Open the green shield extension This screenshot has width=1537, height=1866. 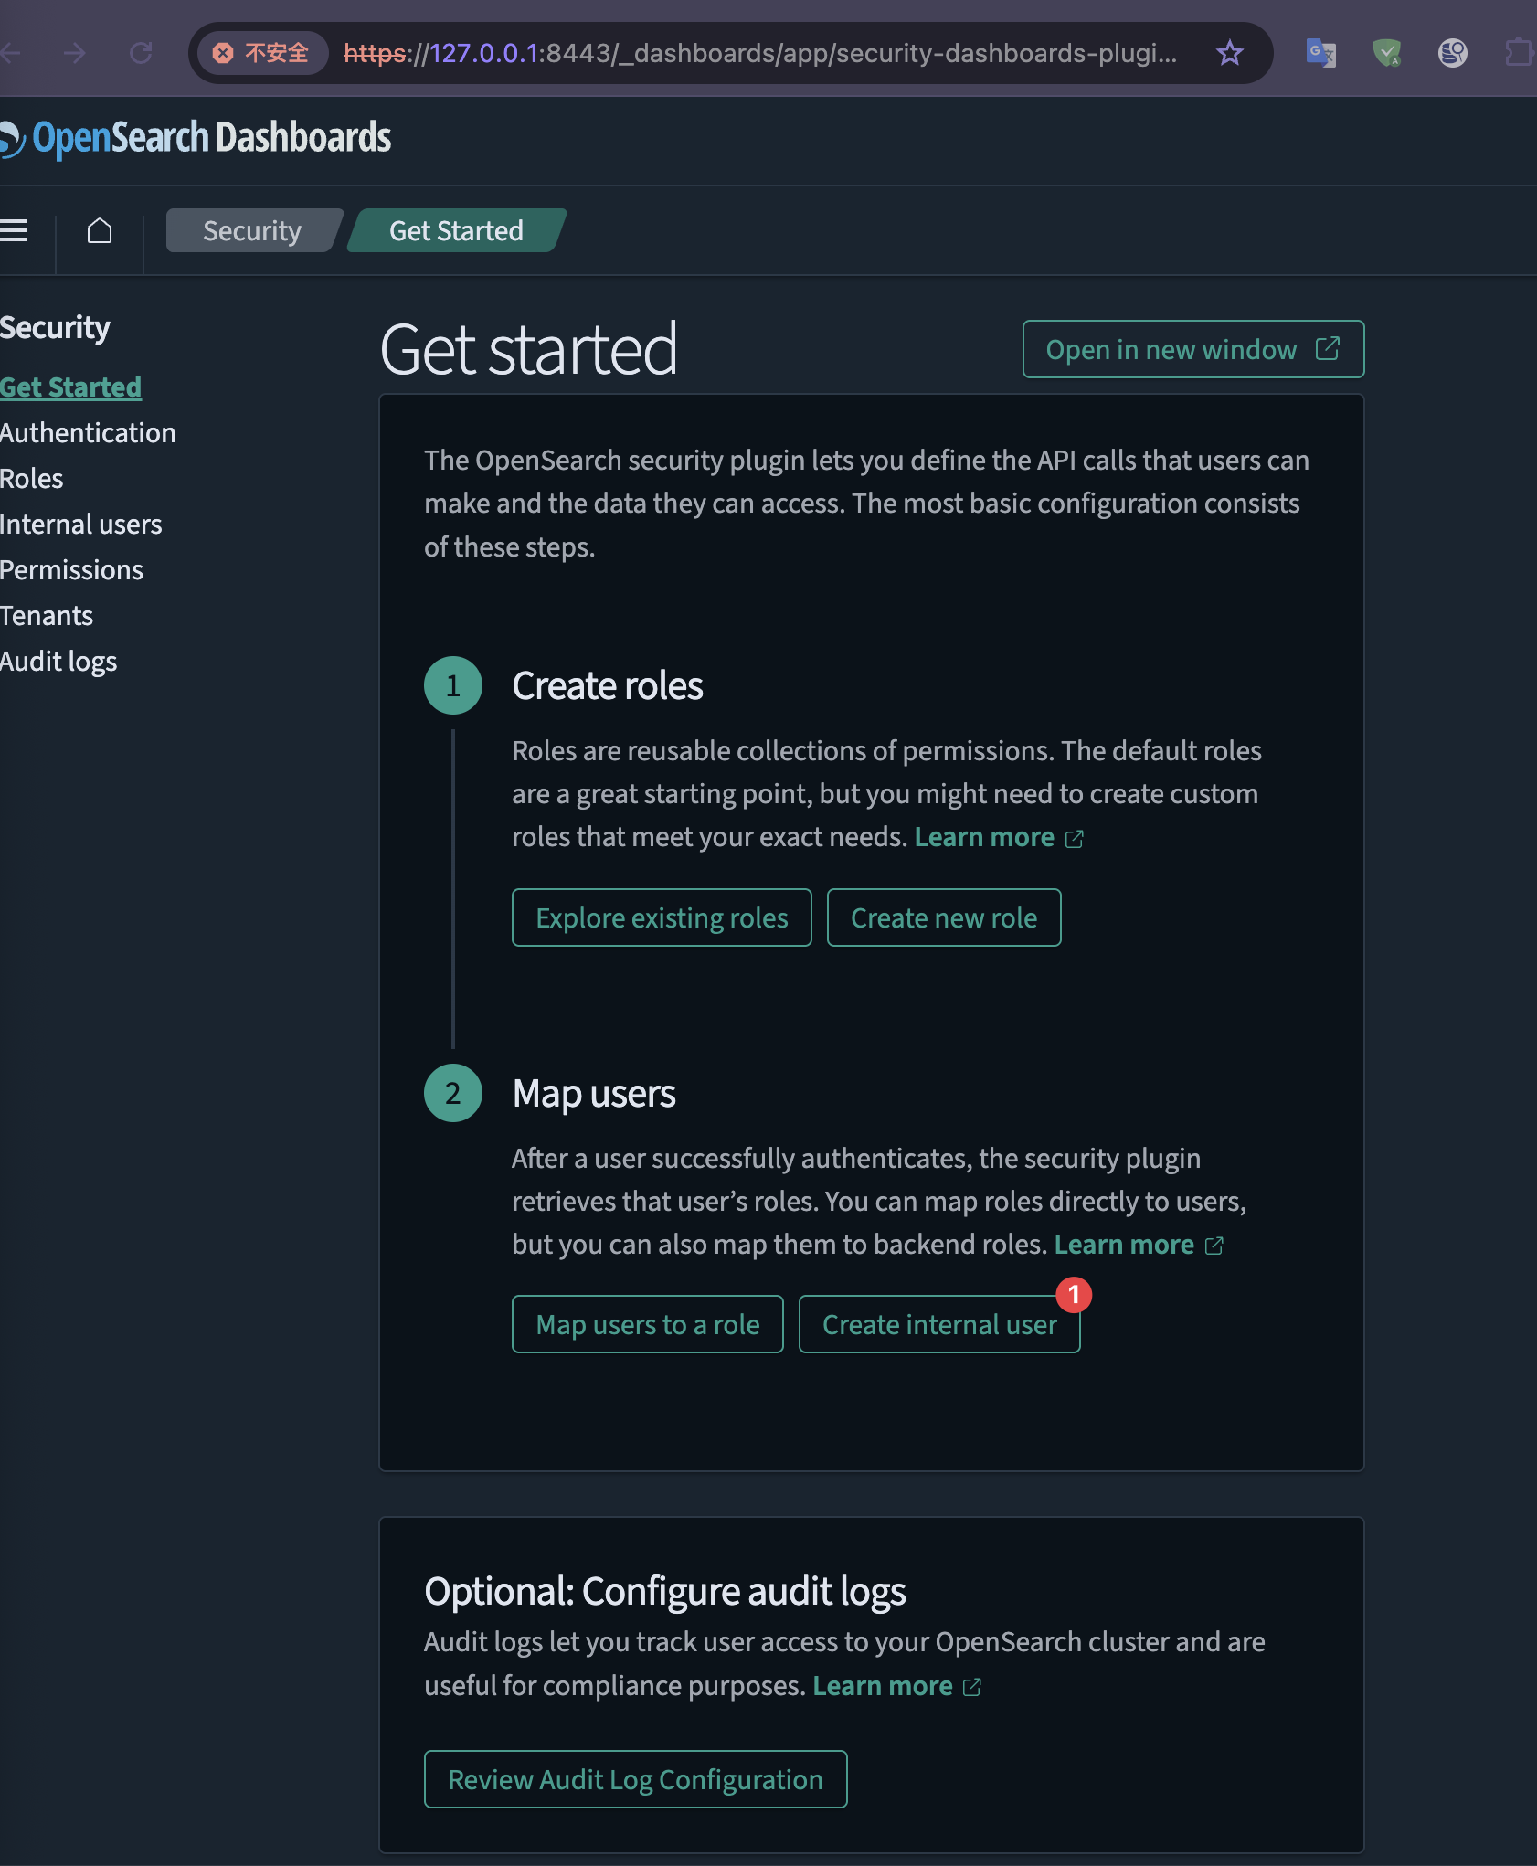tap(1386, 53)
